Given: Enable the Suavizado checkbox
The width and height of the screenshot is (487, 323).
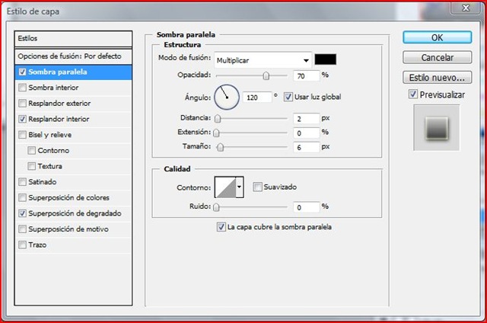Looking at the screenshot, I should (x=257, y=187).
